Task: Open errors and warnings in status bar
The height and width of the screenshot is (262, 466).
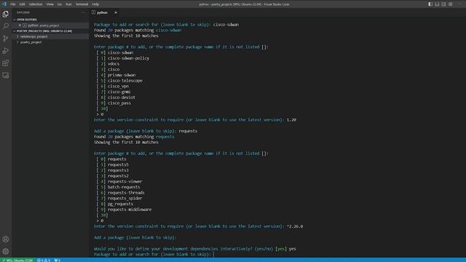Action: (x=44, y=260)
